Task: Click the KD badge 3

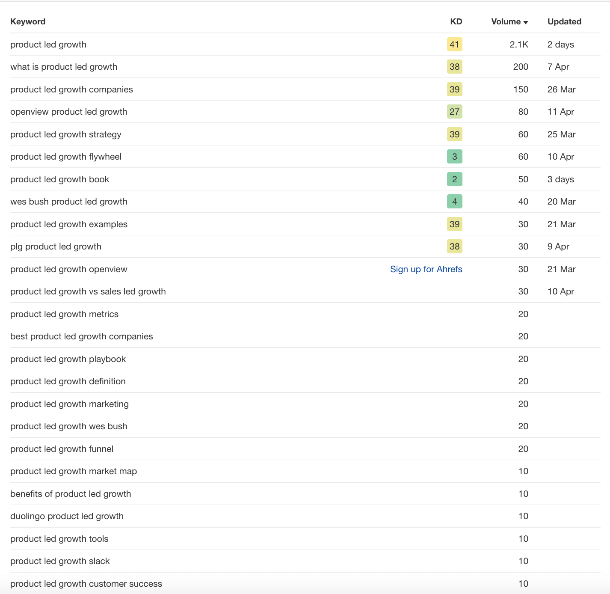Action: 455,157
